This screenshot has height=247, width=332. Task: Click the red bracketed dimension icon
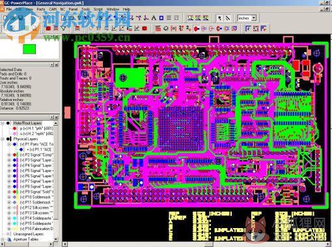pyautogui.click(x=173, y=28)
